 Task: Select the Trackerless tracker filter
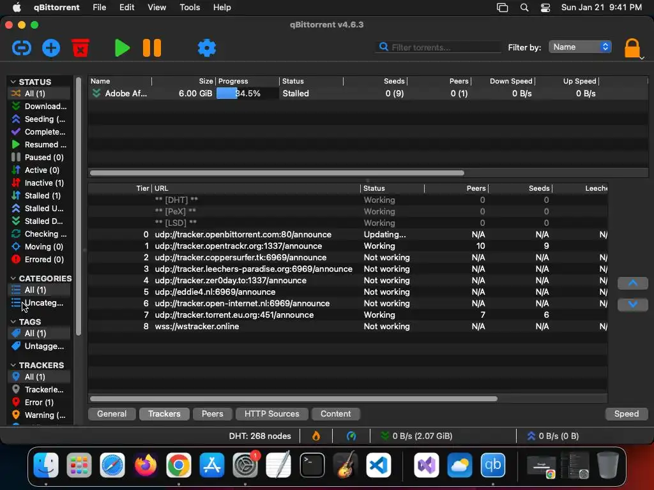tap(39, 390)
